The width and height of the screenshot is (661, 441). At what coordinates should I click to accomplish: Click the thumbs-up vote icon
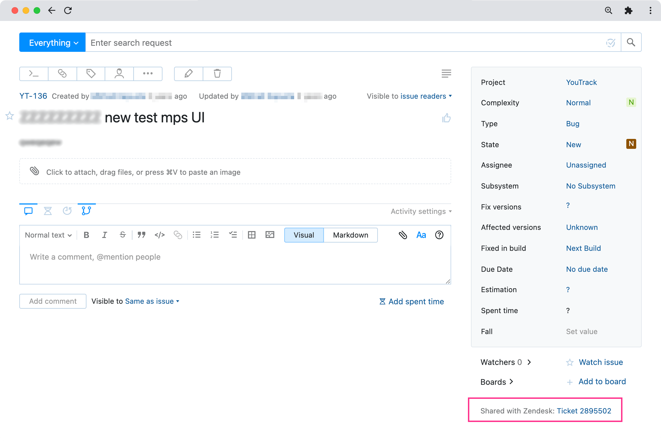[446, 118]
